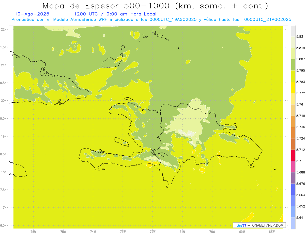This screenshot has width=305, height=235.
Task: Click the initialization time '0000UTC_19AGO2025'
Action: click(173, 20)
